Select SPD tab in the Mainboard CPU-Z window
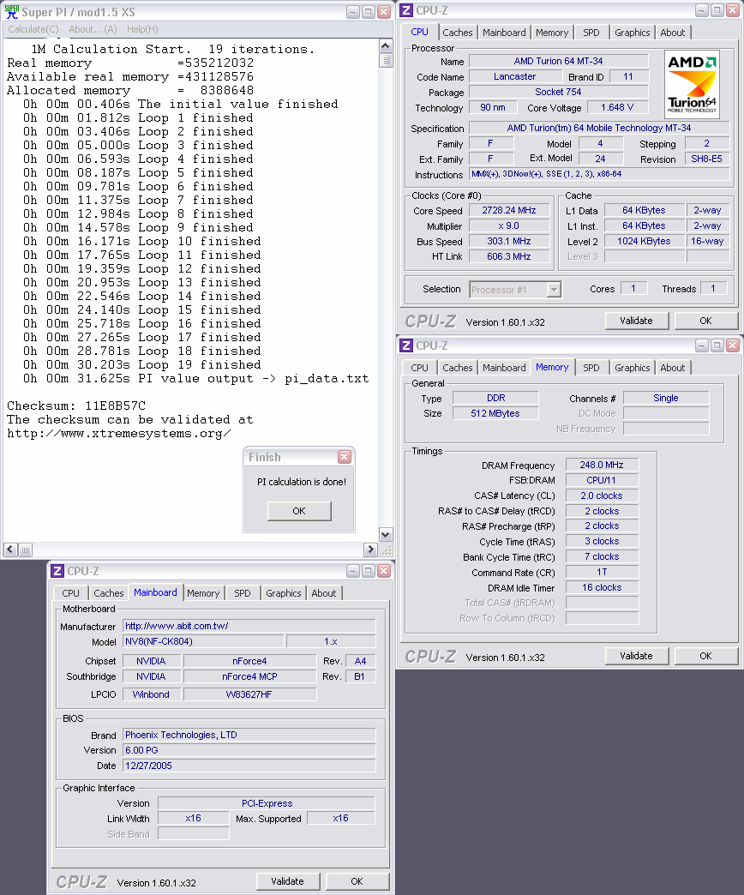 243,593
